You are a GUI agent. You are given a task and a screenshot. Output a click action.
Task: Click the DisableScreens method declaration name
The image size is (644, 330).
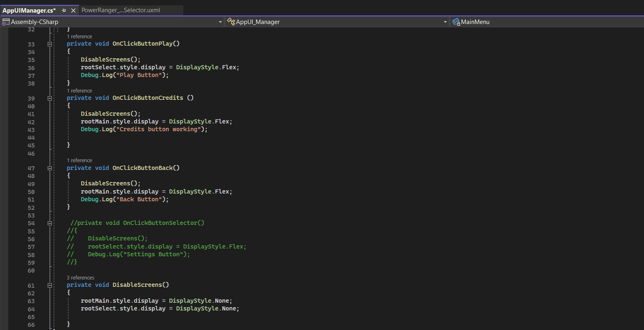[137, 285]
